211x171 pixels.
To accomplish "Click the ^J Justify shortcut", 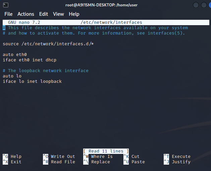I will click(x=177, y=162).
